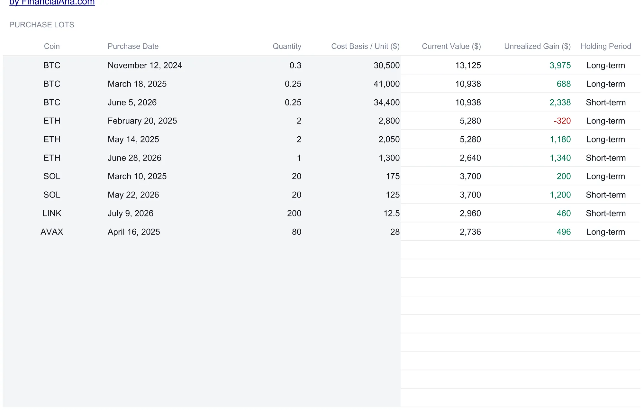This screenshot has width=643, height=410.
Task: Click the Quantity column header
Action: [287, 46]
